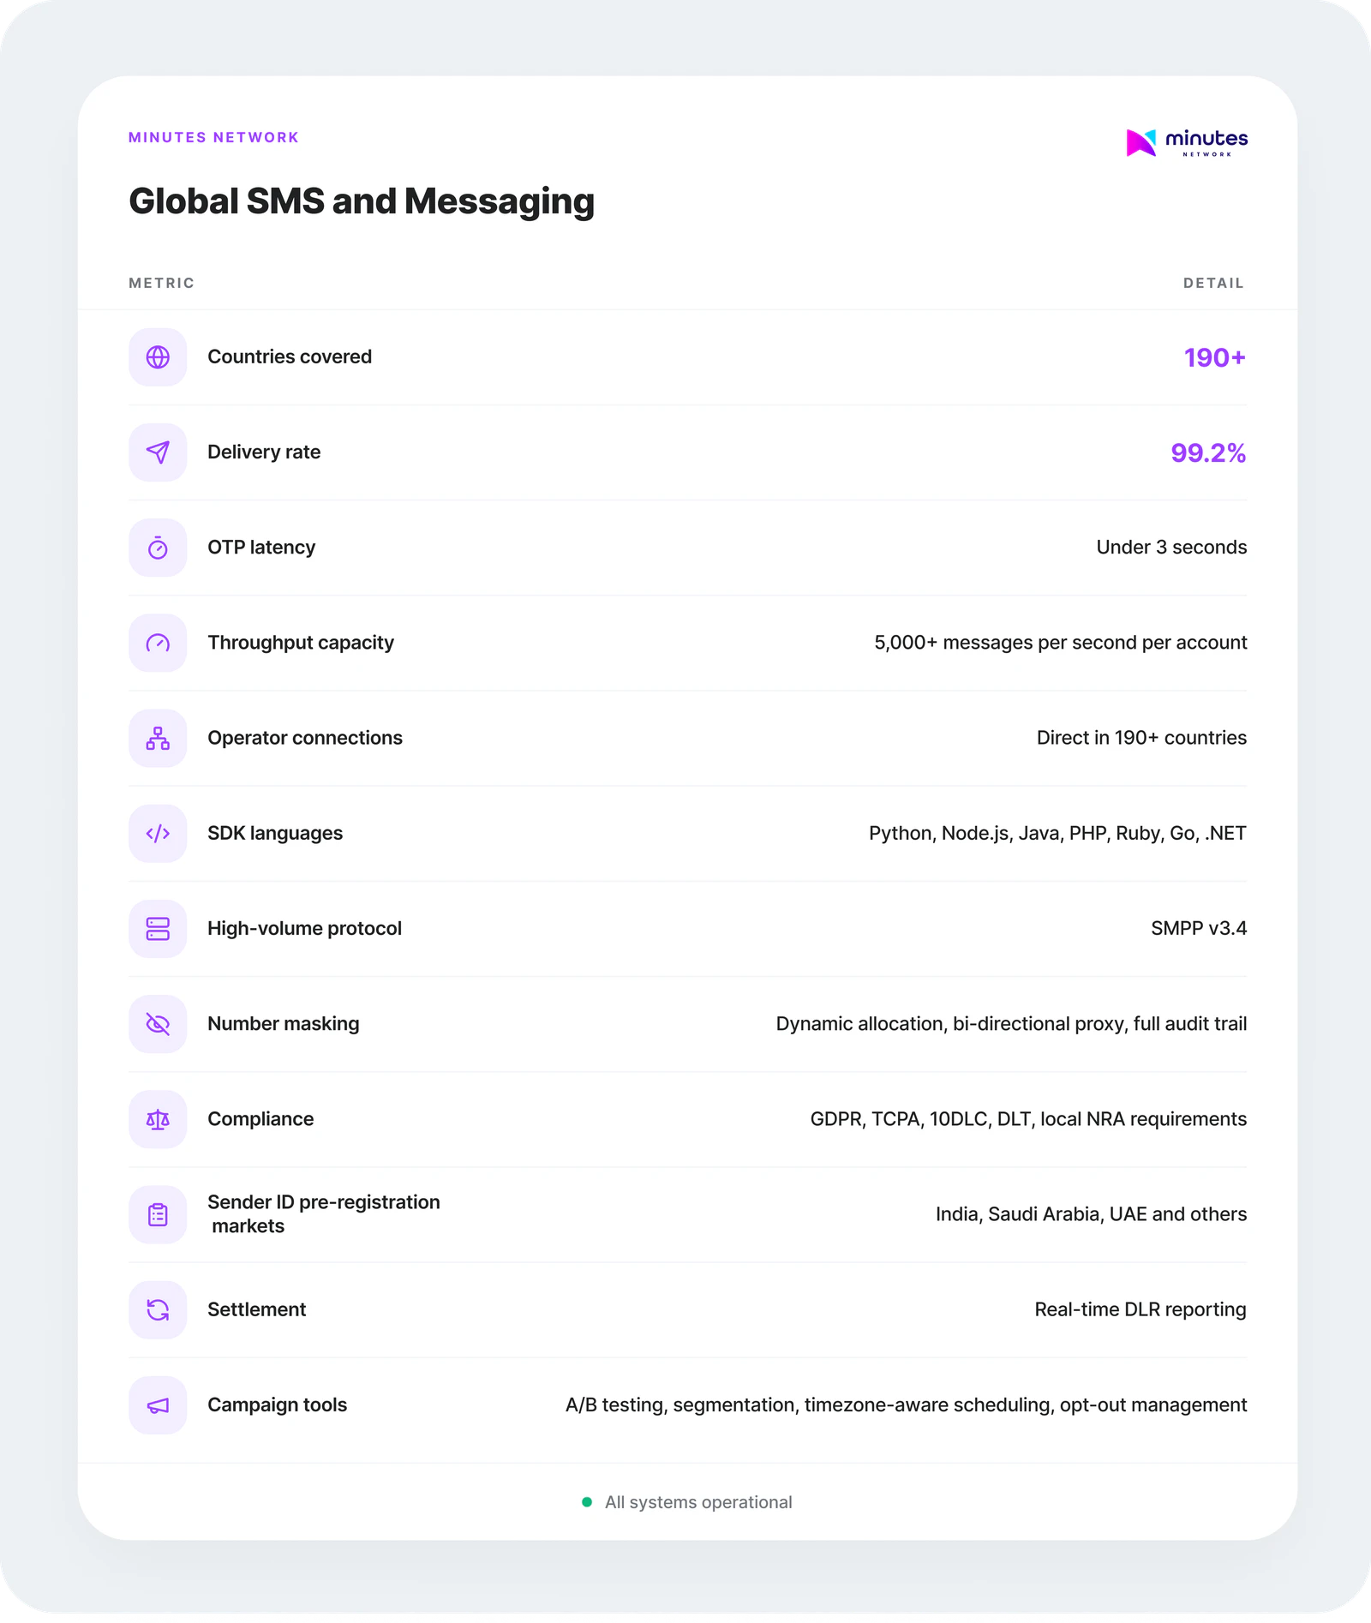Select the megaphone icon for Campaign tools
Viewport: 1371px width, 1623px height.
pyautogui.click(x=158, y=1405)
